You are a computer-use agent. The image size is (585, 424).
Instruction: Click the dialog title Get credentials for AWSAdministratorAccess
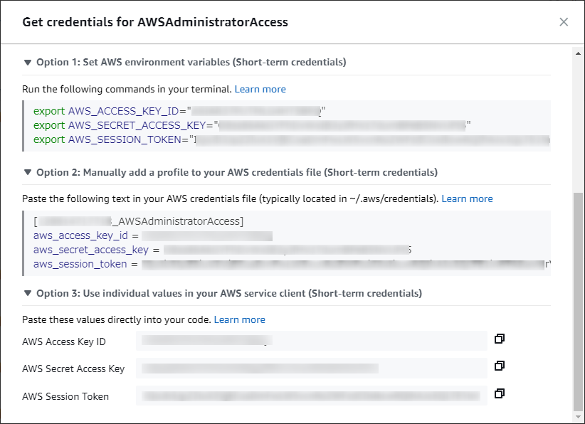155,22
